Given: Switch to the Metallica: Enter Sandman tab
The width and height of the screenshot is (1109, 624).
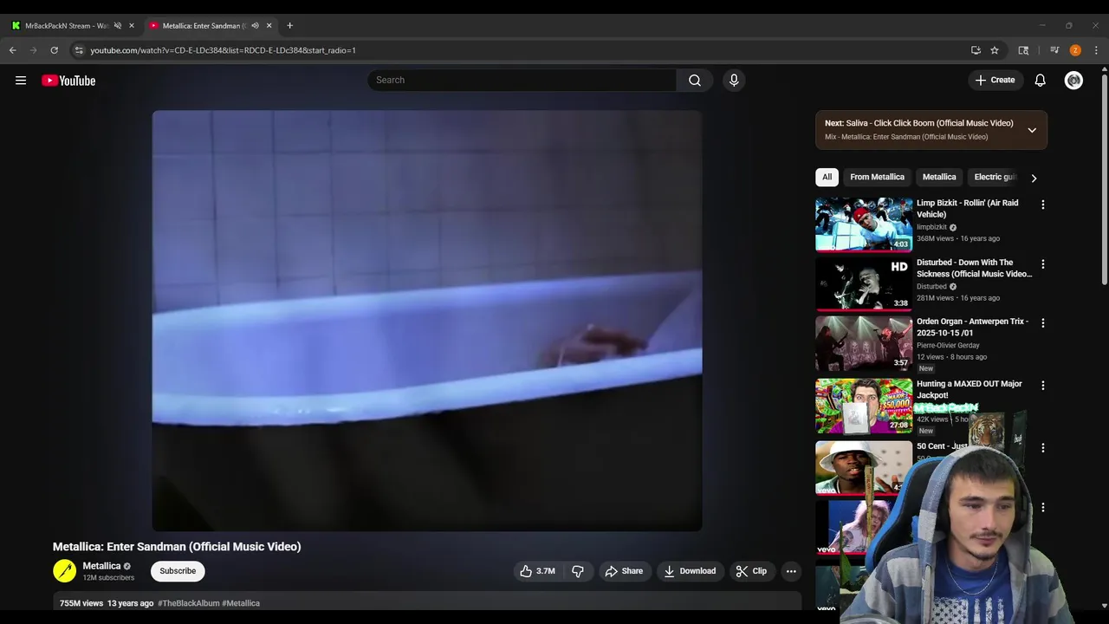Looking at the screenshot, I should [x=204, y=25].
